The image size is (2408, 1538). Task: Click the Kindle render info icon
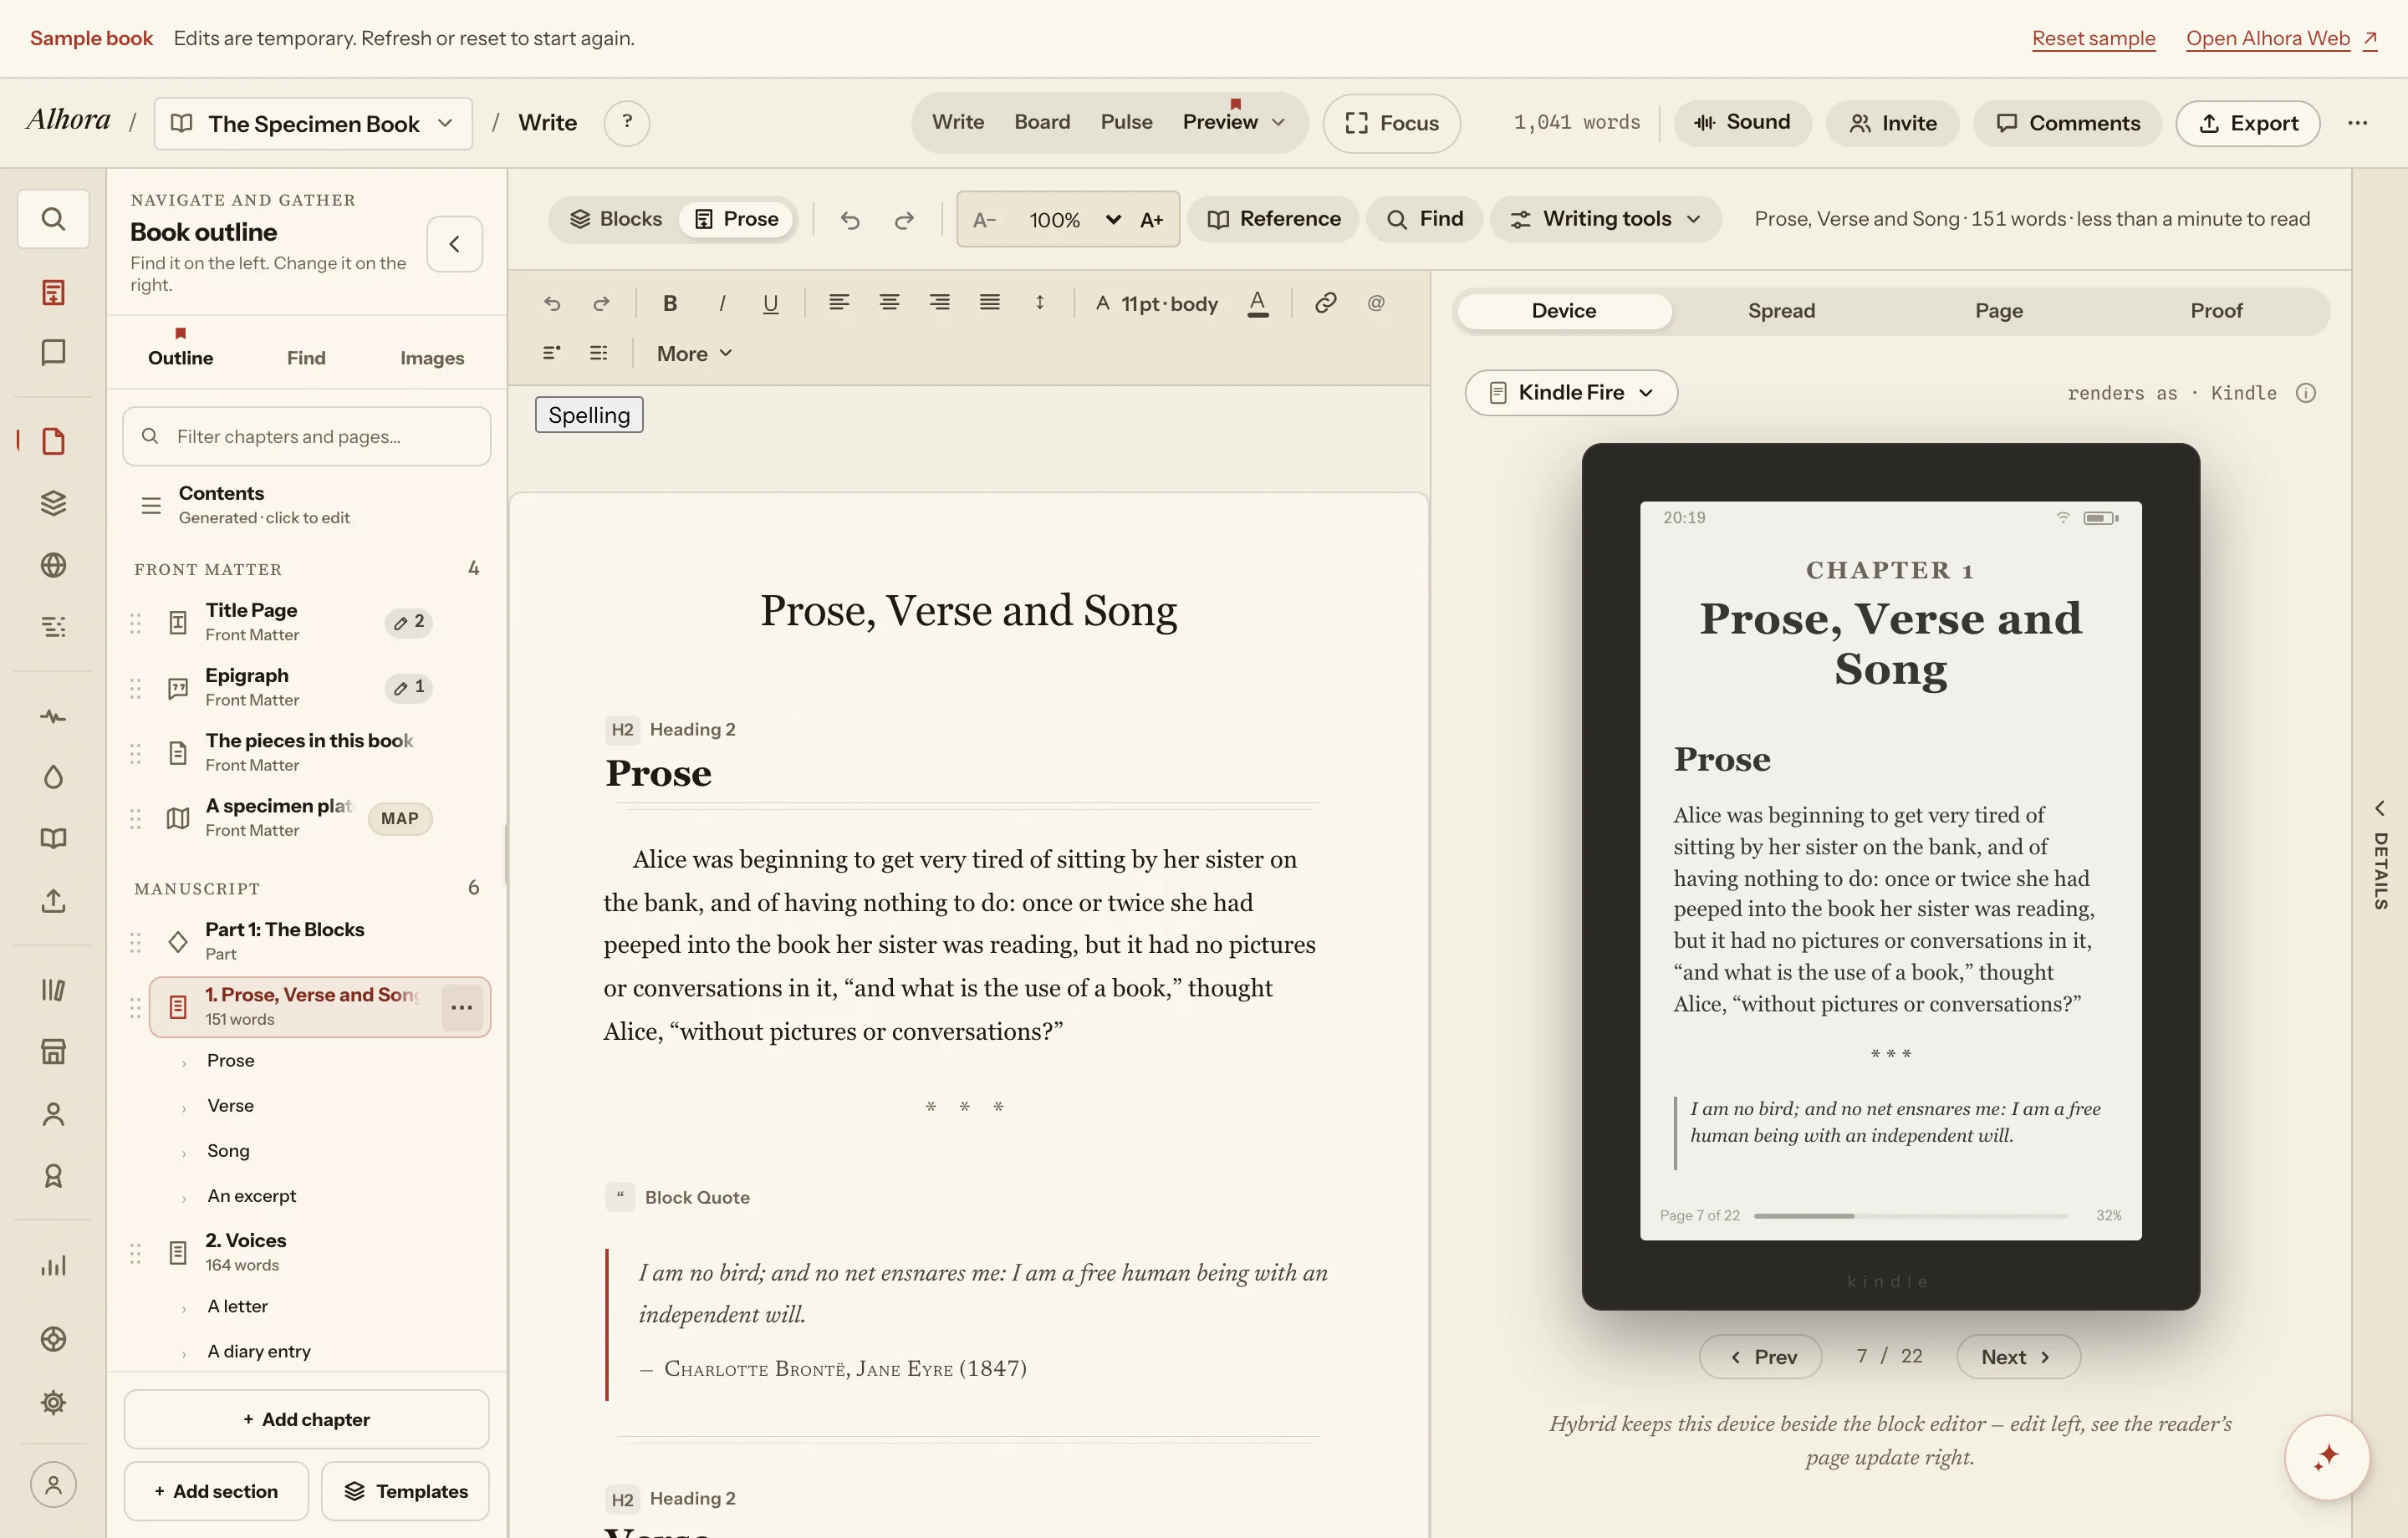(2305, 393)
